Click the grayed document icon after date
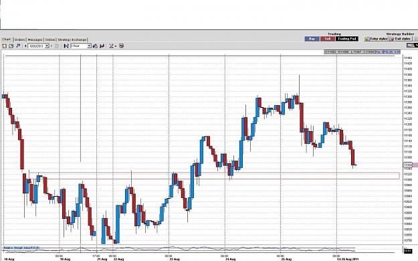Screen dimensions: 418x261 (x=57, y=46)
